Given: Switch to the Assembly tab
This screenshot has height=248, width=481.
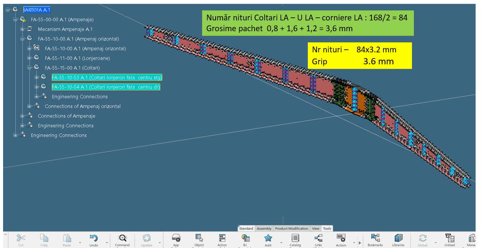Looking at the screenshot, I should coord(264,228).
